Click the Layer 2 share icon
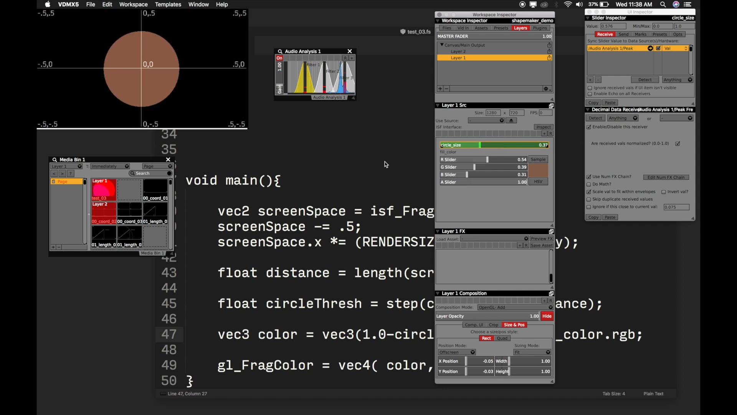 pos(549,51)
